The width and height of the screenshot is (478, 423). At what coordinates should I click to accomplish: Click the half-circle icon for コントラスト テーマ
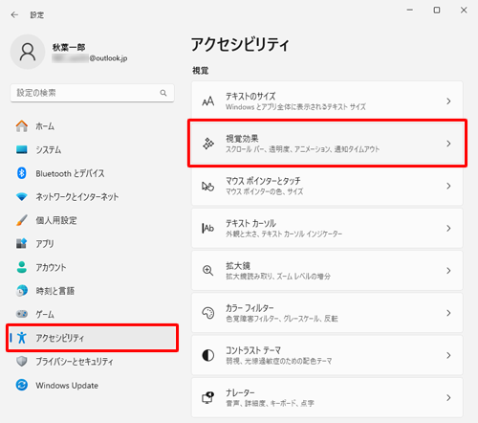[x=208, y=355]
